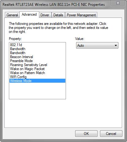Pick the Preamble Mode property
127x142 pixels.
coord(37,61)
